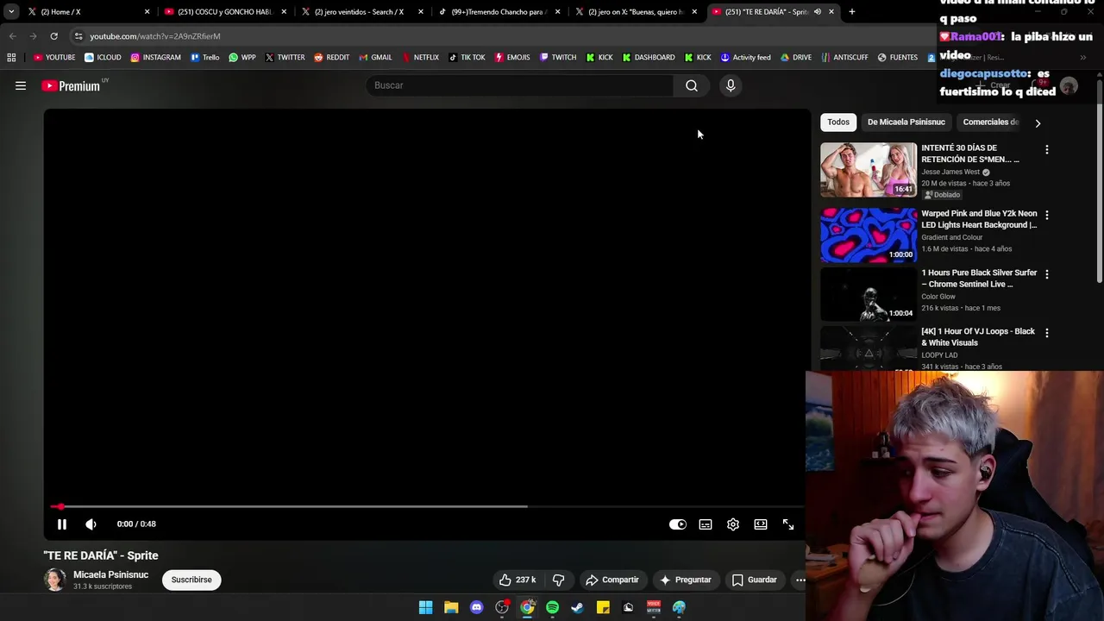Click the youtube.com address bar URL
The image size is (1104, 621).
click(155, 36)
